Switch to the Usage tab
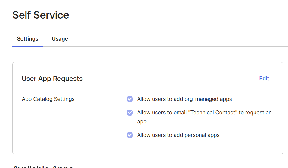Screen dimensions: 288x168 click(x=60, y=39)
